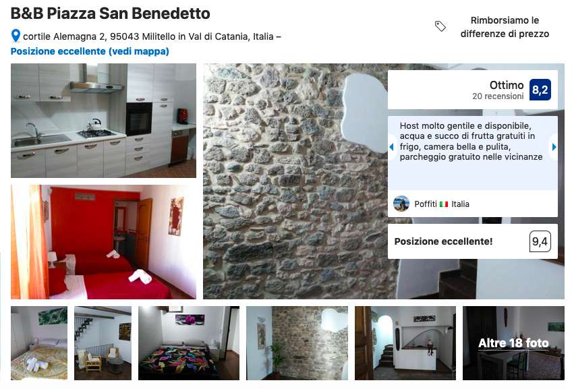Image resolution: width=572 pixels, height=389 pixels.
Task: Open the arched niche room thumbnail
Action: [405, 343]
